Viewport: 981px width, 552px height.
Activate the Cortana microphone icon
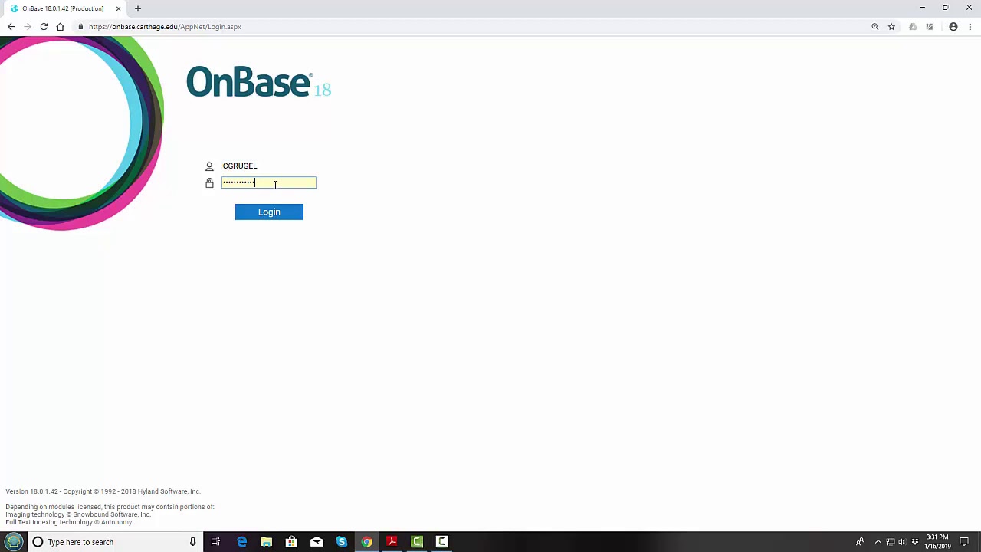pos(192,542)
